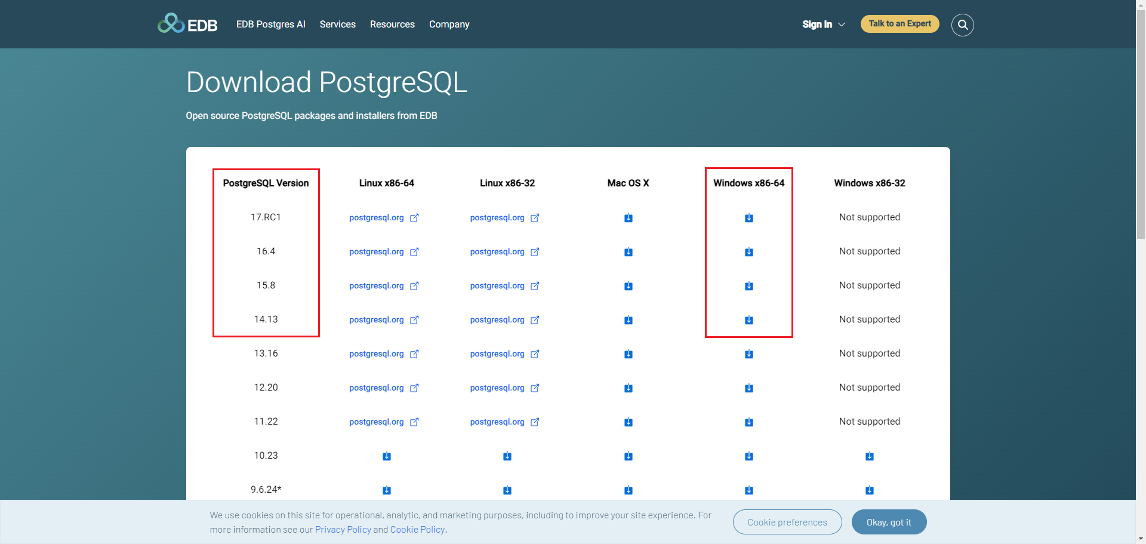Click the Talk to an Expert button

[899, 24]
